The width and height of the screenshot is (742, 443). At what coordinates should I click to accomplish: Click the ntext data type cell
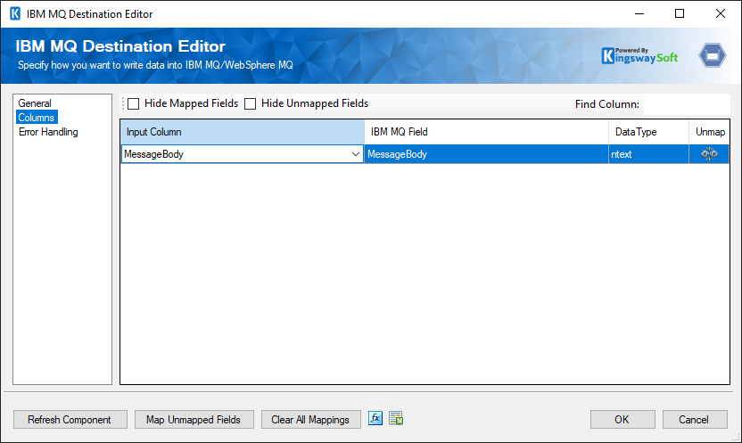click(x=648, y=154)
